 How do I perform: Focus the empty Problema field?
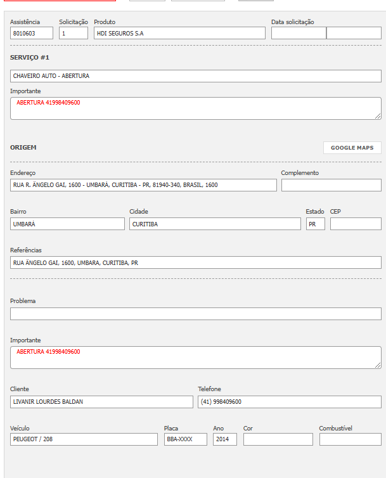coord(195,314)
